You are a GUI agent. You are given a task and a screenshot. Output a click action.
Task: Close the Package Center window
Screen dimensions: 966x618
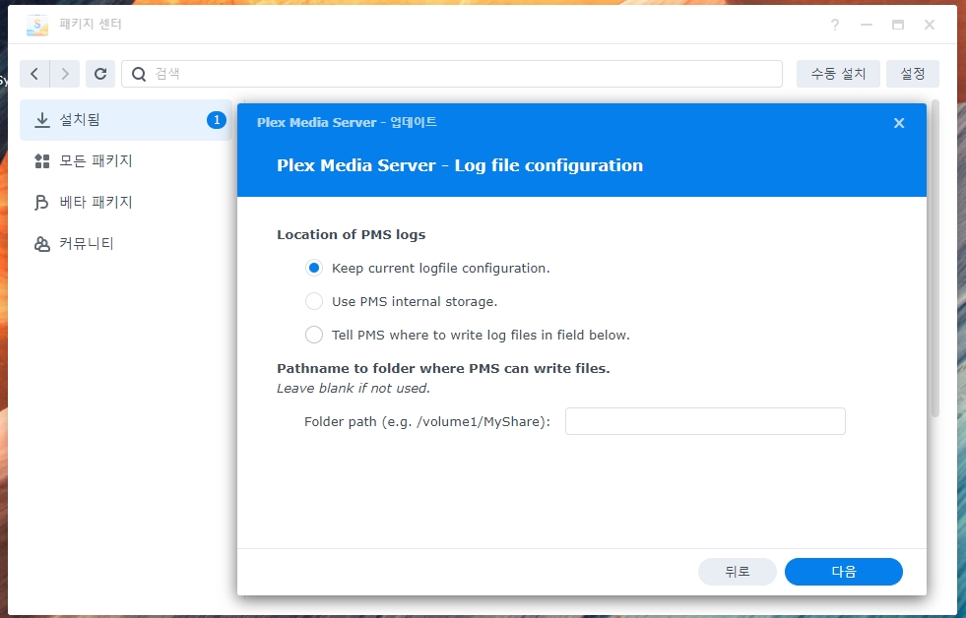(929, 25)
